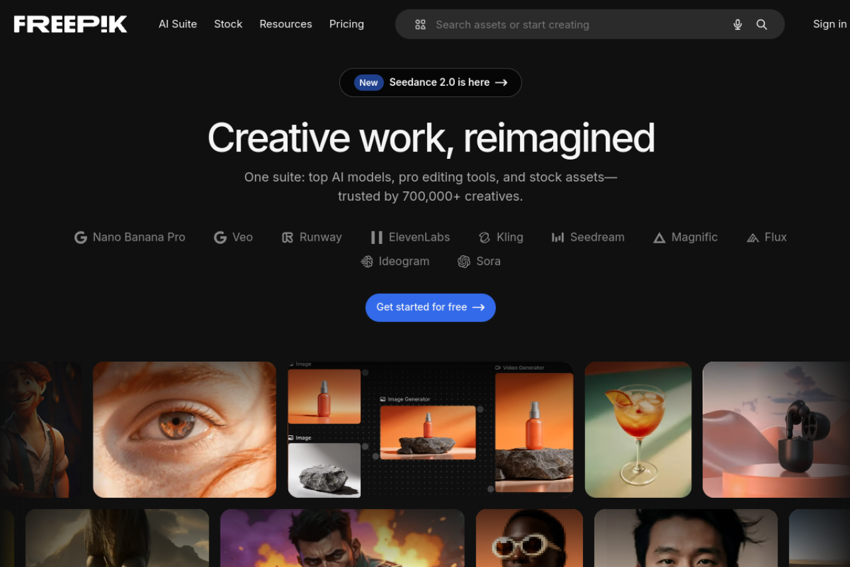
Task: Select the cocktail glass image thumbnail
Action: (637, 429)
